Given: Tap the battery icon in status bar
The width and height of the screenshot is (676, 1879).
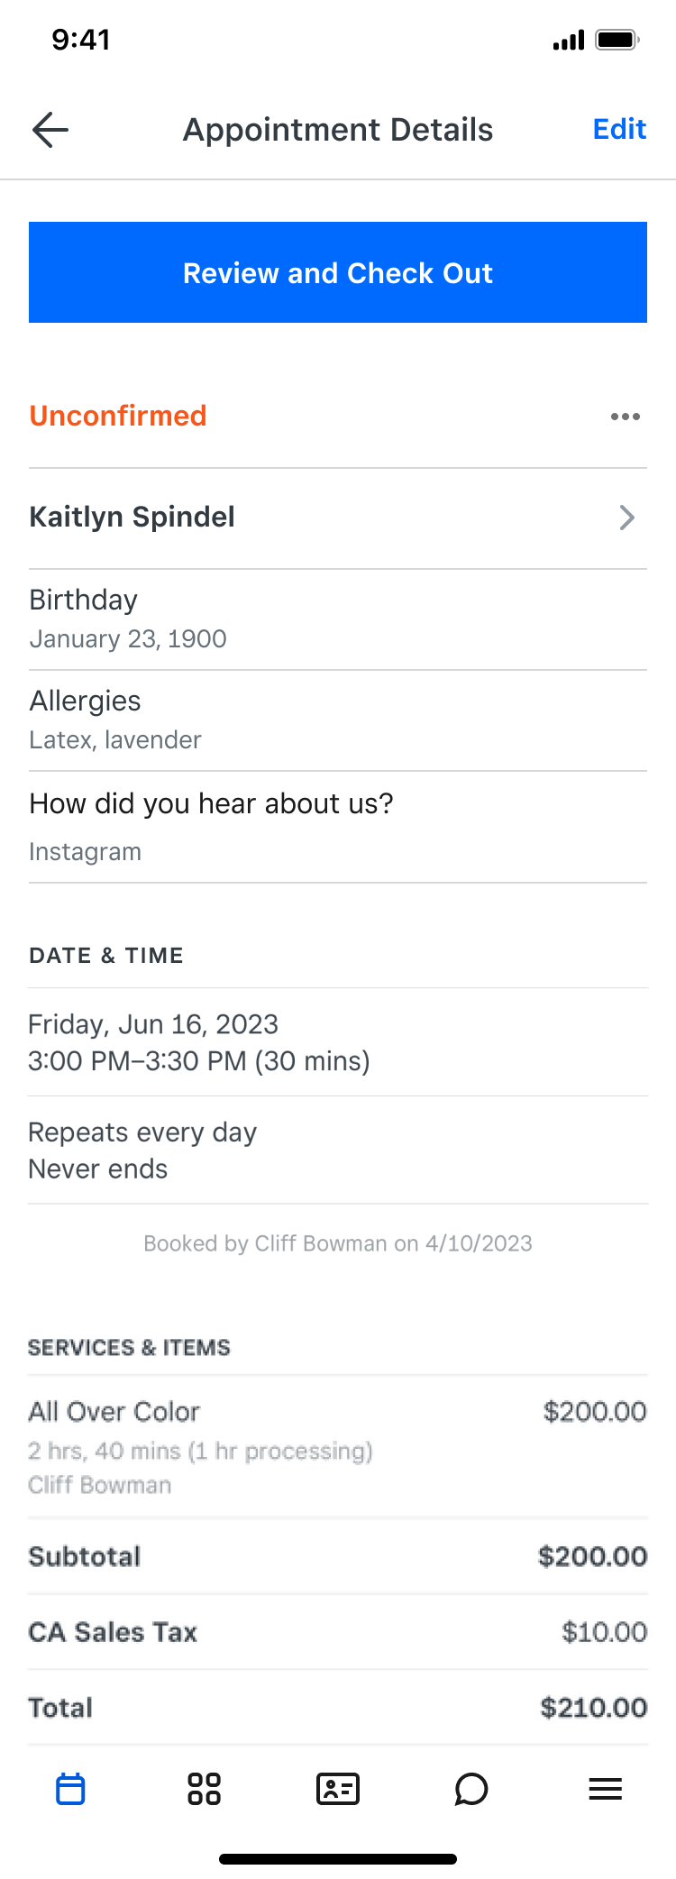Looking at the screenshot, I should (617, 40).
